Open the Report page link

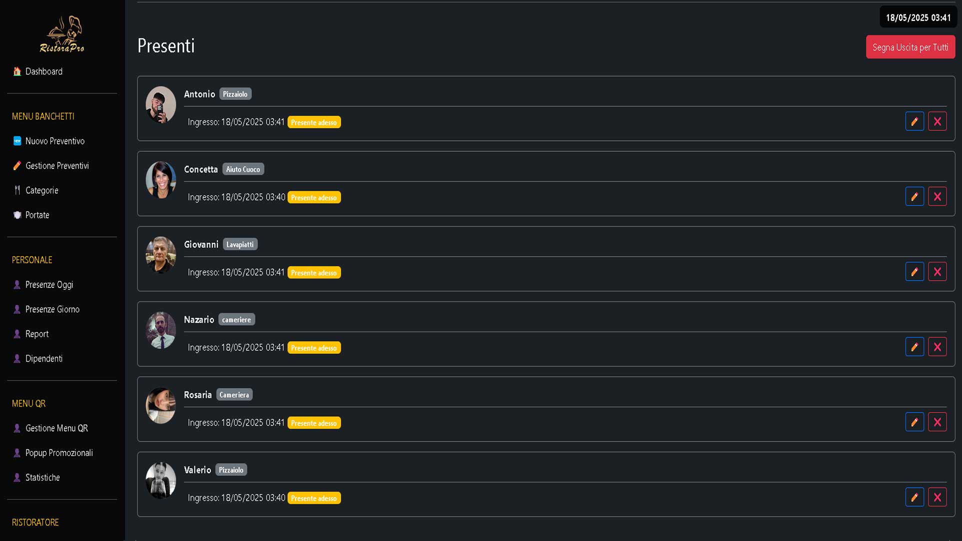click(36, 334)
